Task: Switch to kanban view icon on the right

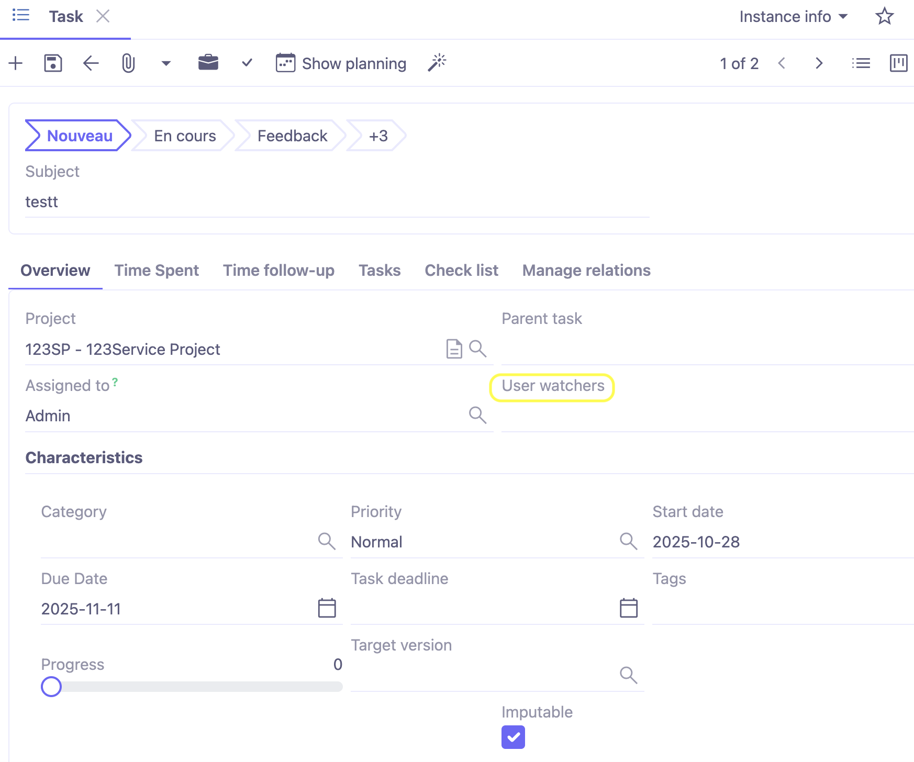Action: (x=899, y=63)
